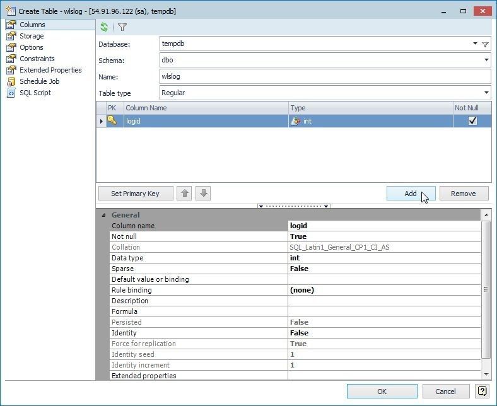This screenshot has height=406, width=497.
Task: Click the toolbar filter funnel icon
Action: pyautogui.click(x=122, y=27)
